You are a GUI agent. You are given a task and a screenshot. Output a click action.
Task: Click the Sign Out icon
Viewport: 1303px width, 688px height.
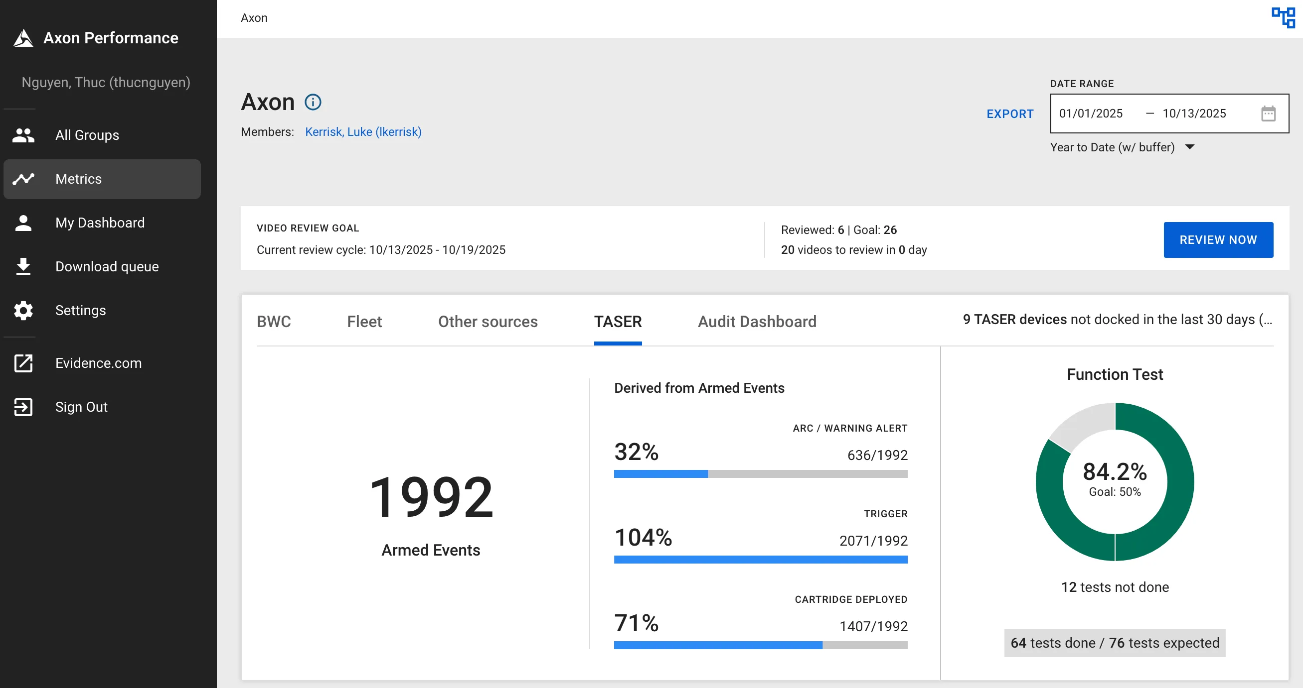coord(23,407)
